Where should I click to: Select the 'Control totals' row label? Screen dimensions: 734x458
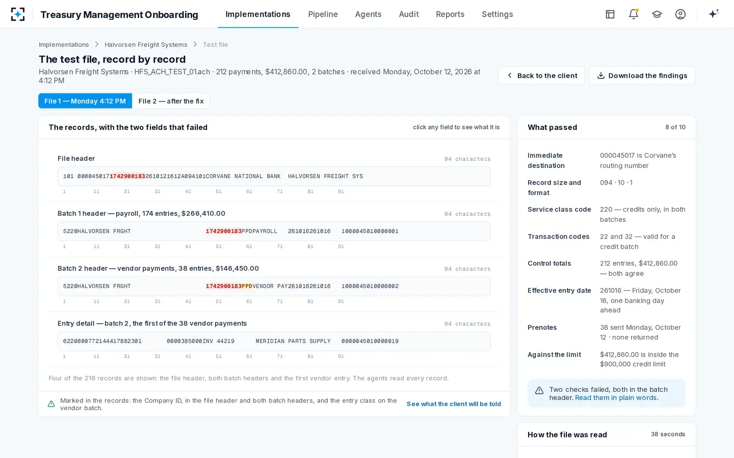549,264
